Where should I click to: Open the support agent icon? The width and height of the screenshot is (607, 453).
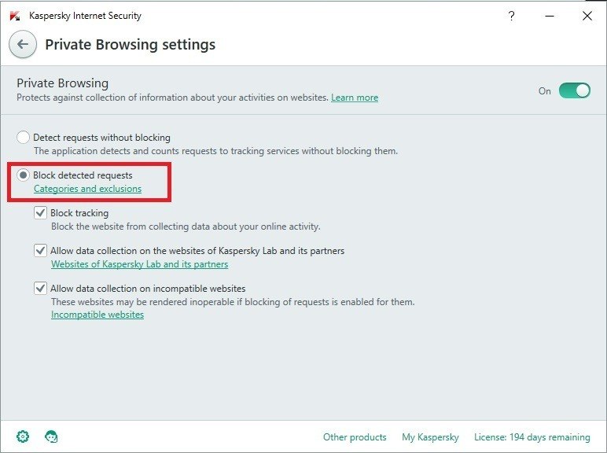pos(51,436)
